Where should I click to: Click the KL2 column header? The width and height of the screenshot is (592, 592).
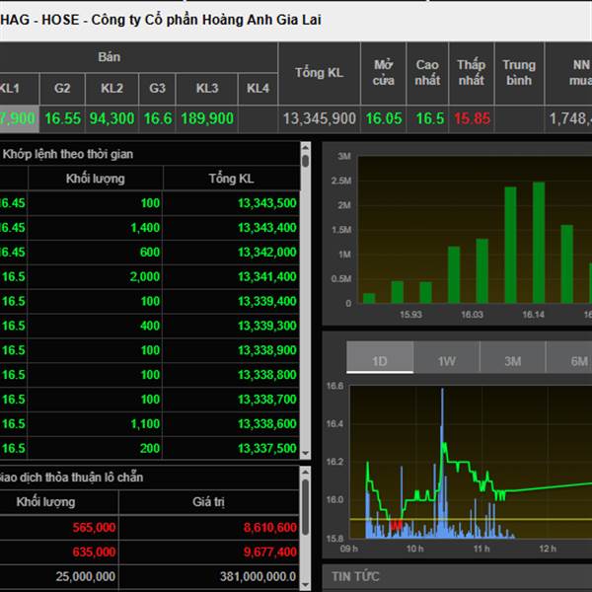[111, 89]
